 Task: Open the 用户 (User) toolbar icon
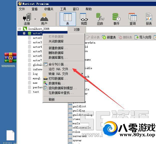[x=44, y=19]
